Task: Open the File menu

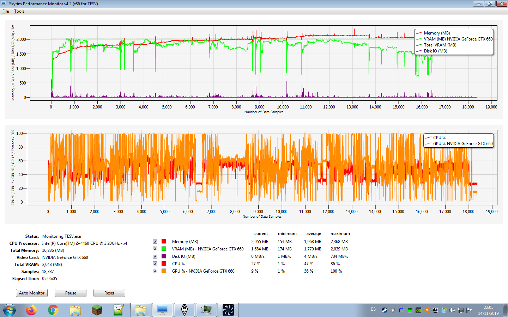Action: tap(6, 11)
